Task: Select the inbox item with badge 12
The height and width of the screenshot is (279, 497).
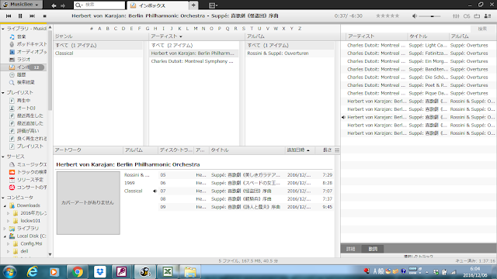Action: click(x=24, y=67)
